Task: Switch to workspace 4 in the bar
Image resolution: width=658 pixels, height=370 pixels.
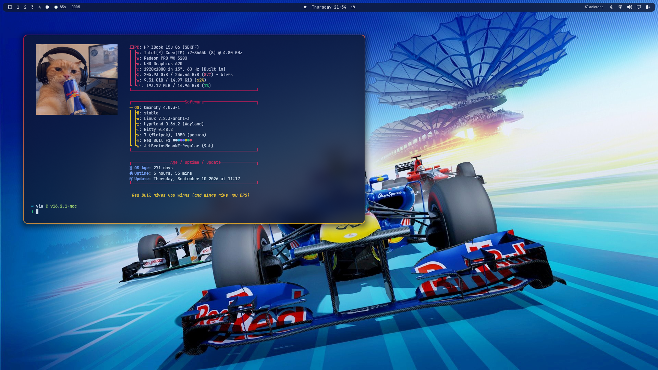Action: [39, 7]
